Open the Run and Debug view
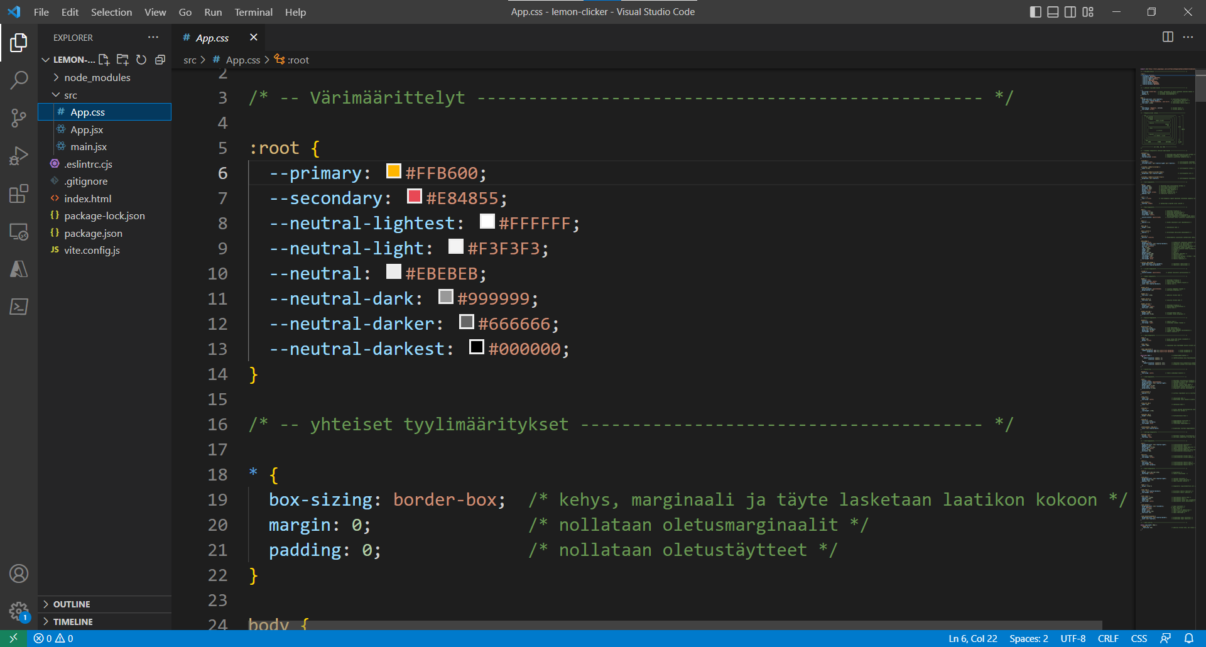Screen dimensions: 1206x647 pos(19,156)
